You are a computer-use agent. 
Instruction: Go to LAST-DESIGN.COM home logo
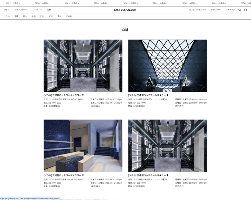coord(125,10)
